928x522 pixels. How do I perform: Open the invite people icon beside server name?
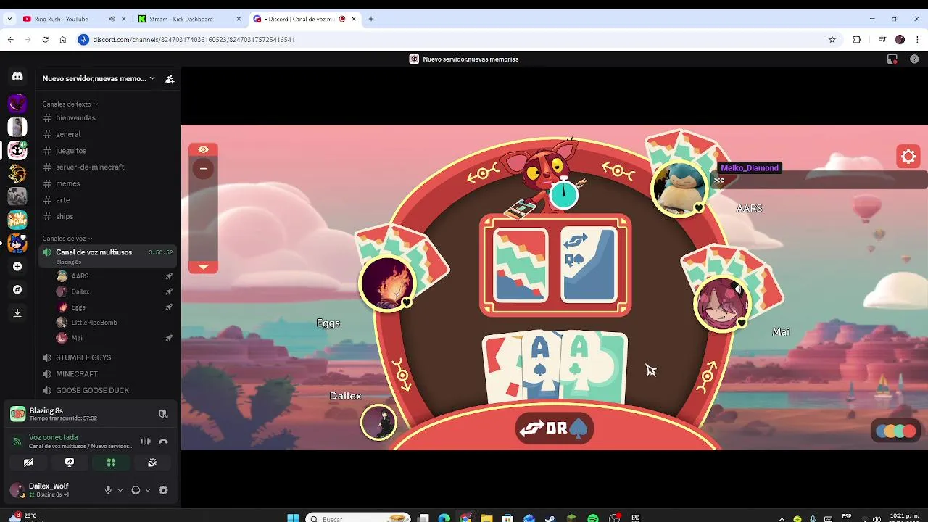[x=170, y=78]
